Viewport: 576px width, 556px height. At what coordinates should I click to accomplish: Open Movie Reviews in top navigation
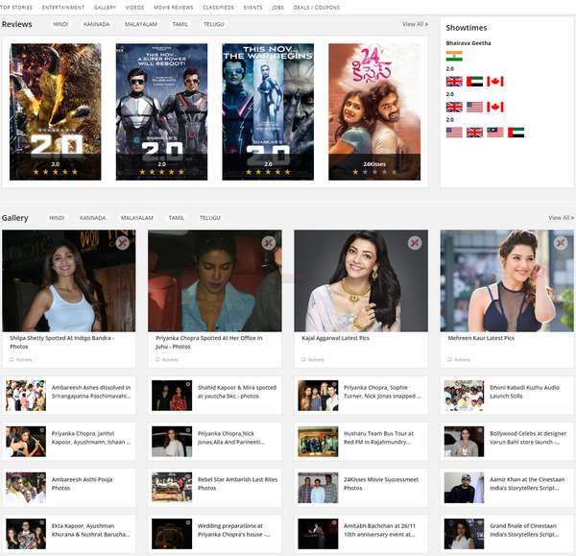point(173,7)
